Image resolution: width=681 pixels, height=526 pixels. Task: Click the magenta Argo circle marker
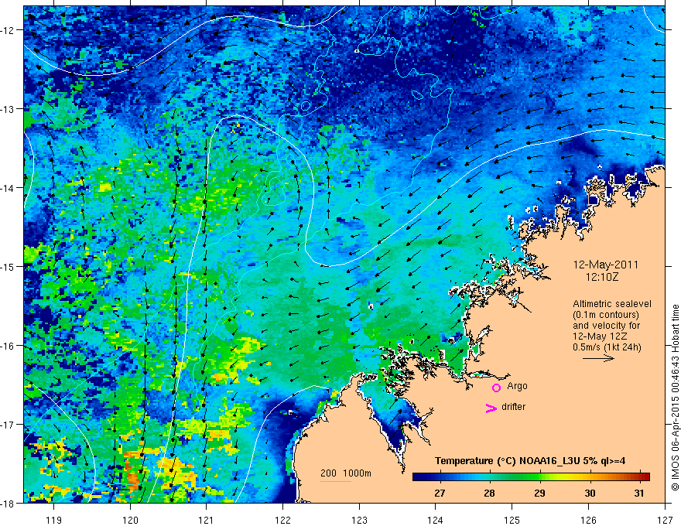click(x=496, y=388)
